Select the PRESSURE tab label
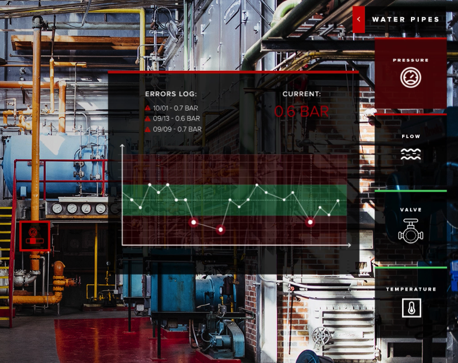The height and width of the screenshot is (363, 458). [x=410, y=60]
